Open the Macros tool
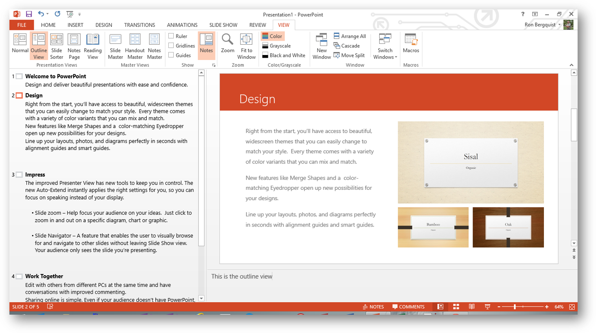The image size is (596, 333). pos(411,43)
